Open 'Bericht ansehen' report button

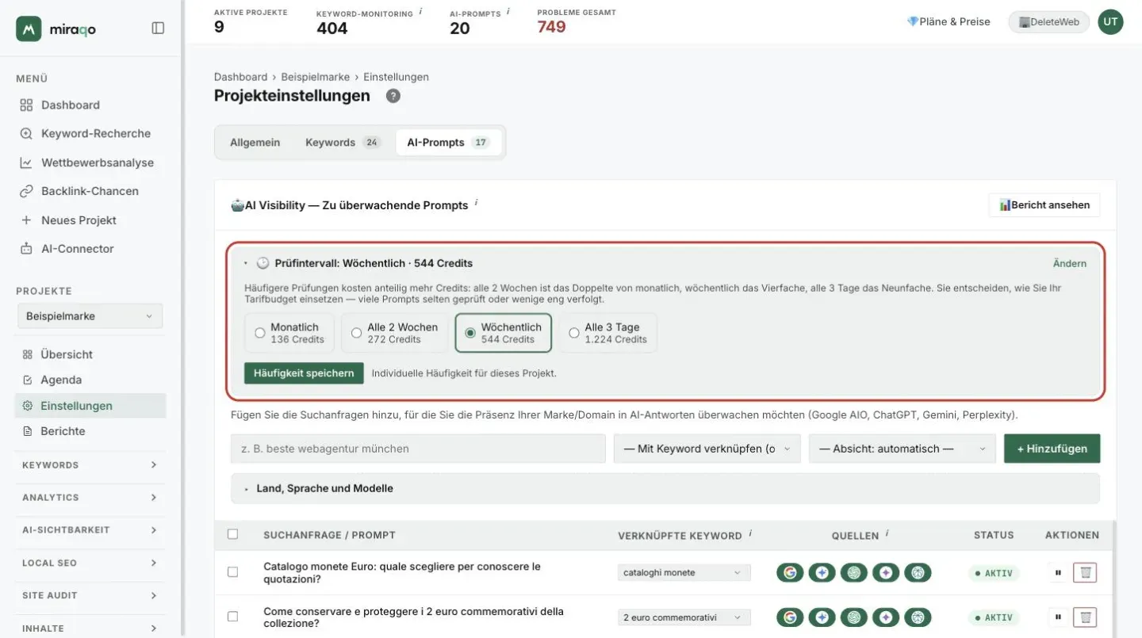point(1044,205)
